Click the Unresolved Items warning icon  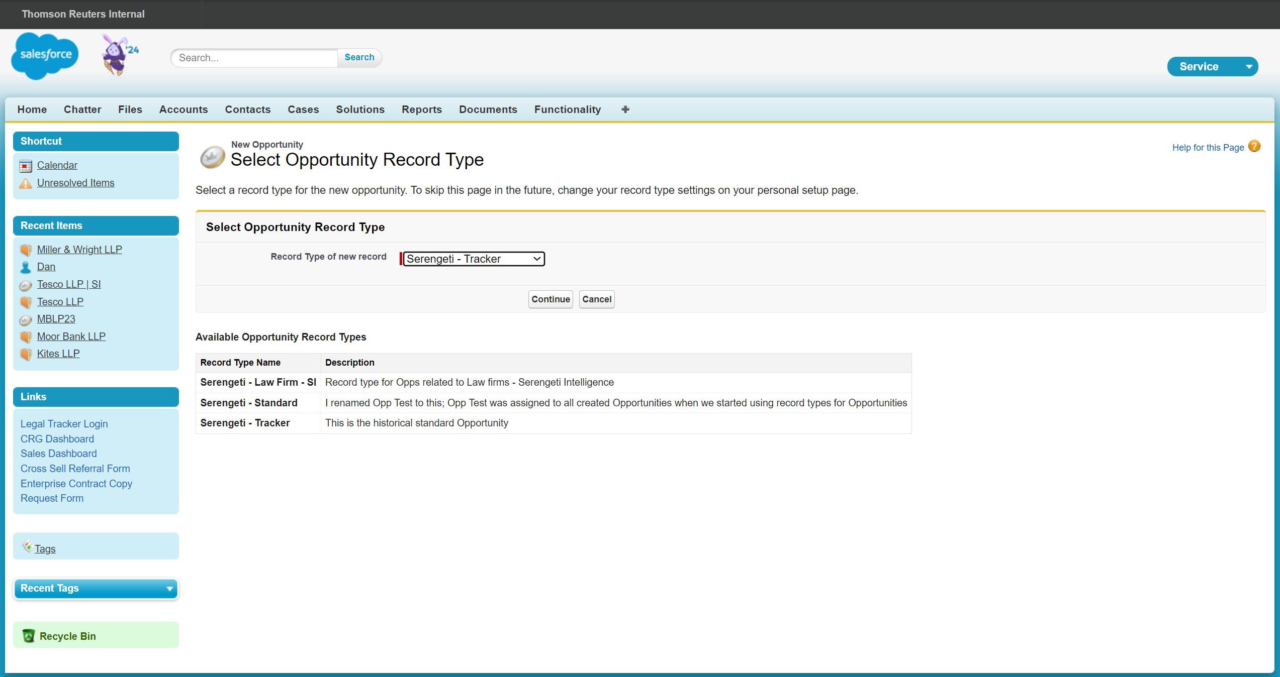point(26,183)
